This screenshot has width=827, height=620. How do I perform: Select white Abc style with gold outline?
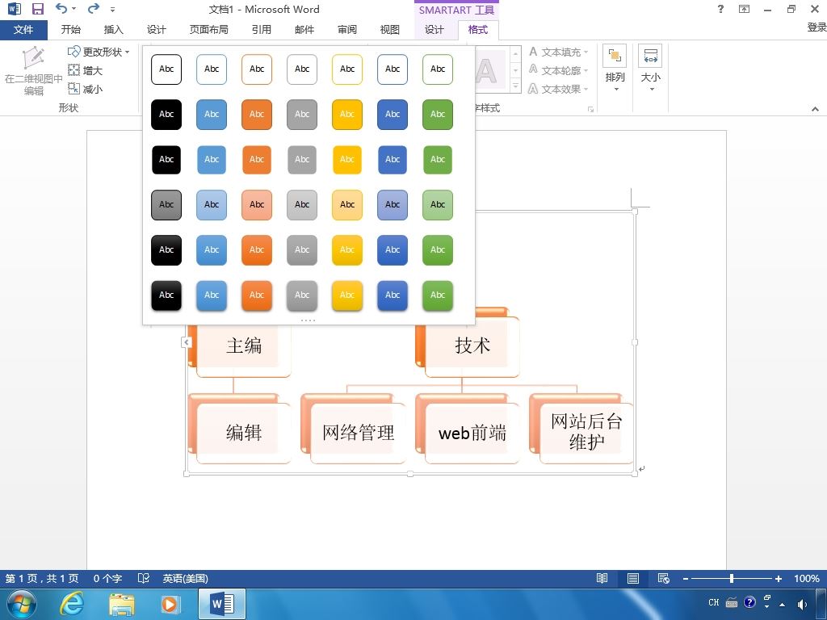point(347,69)
